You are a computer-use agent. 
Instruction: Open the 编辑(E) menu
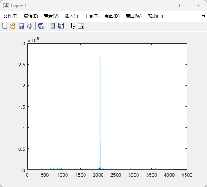[31, 16]
